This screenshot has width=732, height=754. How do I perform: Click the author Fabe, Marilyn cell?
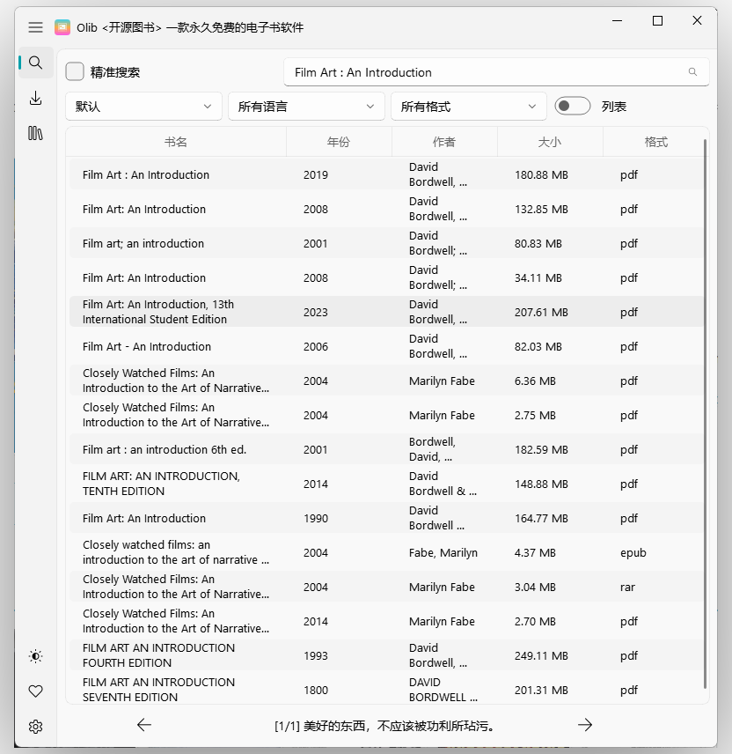[x=443, y=553]
